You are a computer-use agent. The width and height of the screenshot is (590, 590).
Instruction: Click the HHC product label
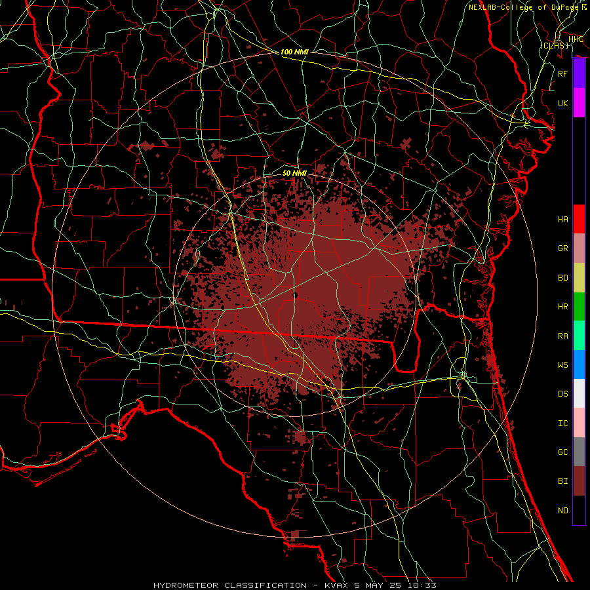pos(576,39)
